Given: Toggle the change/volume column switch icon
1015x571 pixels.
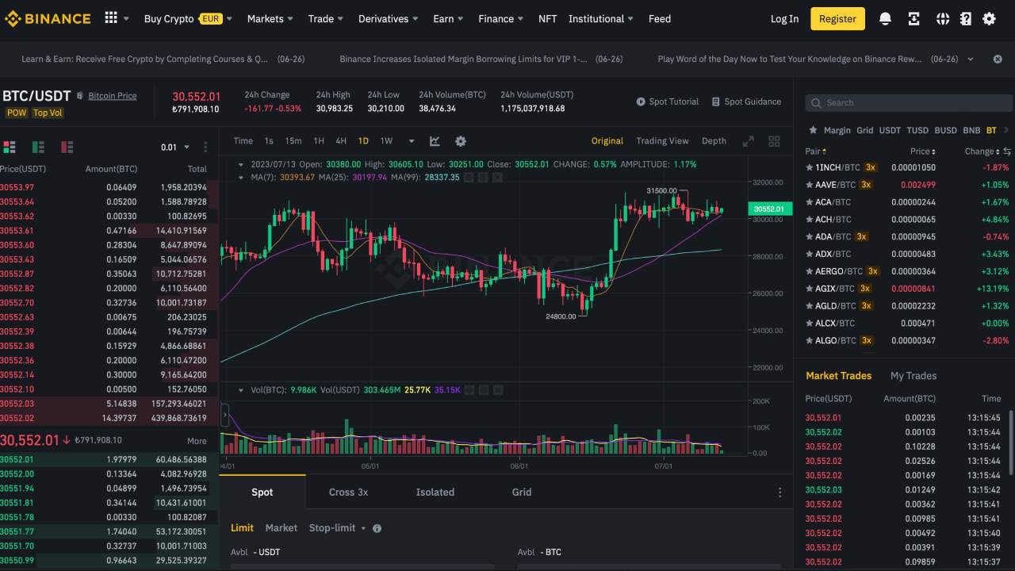Looking at the screenshot, I should tap(1007, 151).
